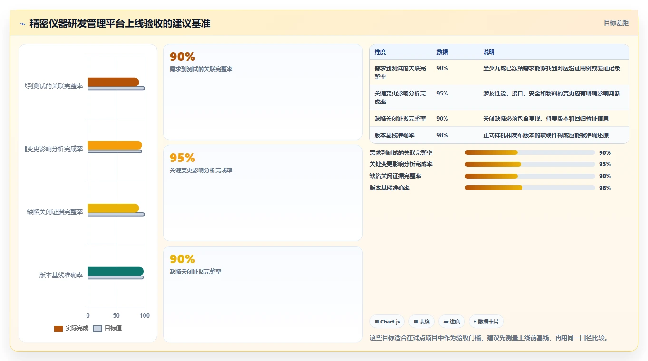Click the 目标差距 label in the header
This screenshot has width=648, height=361.
(616, 23)
